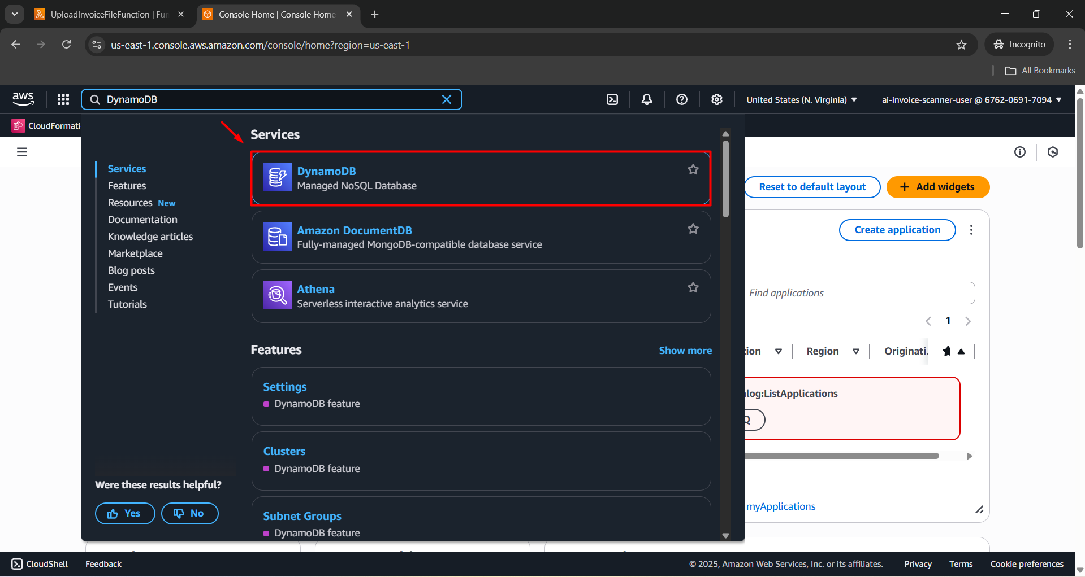The image size is (1085, 577).
Task: Star Amazon DocumentDB as favorite
Action: pyautogui.click(x=693, y=228)
